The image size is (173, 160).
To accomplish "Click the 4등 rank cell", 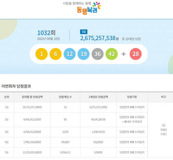I will (6, 142).
